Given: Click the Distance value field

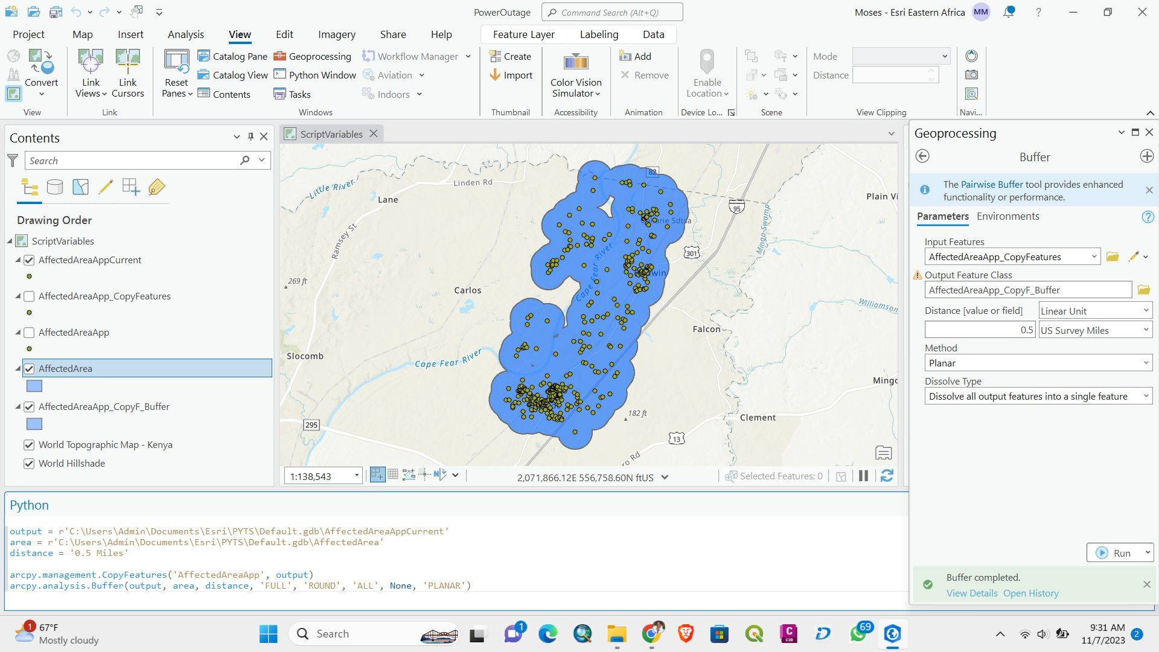Looking at the screenshot, I should point(980,330).
